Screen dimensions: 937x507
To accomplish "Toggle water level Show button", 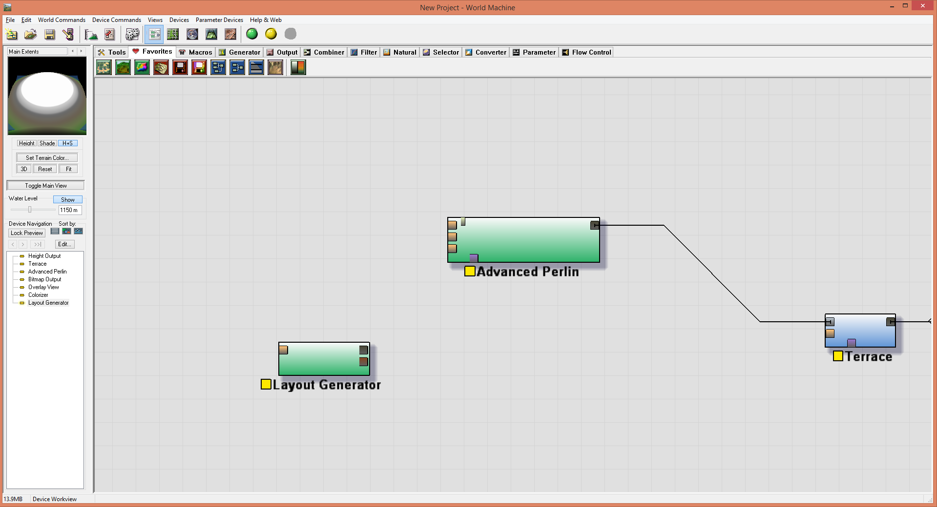I will tap(67, 199).
